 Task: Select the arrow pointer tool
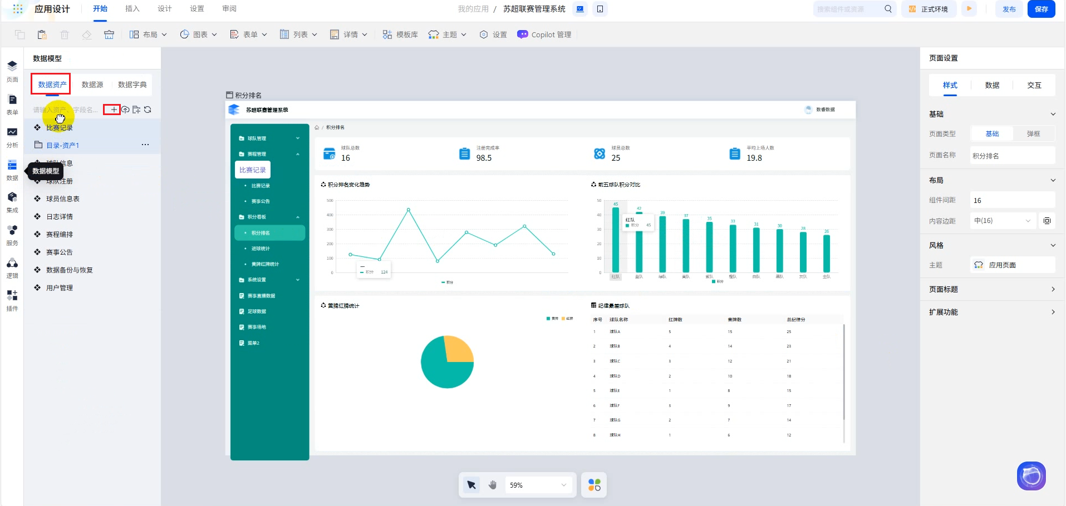tap(471, 485)
